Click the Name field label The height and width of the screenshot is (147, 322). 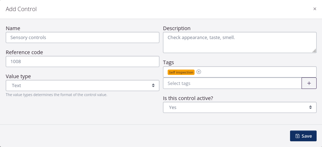click(x=13, y=28)
